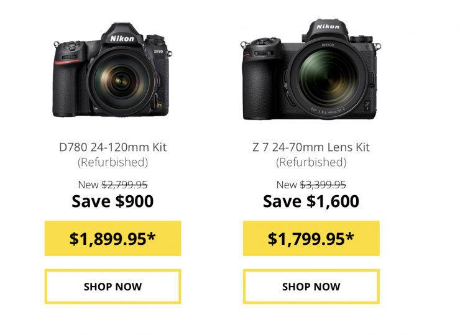Click the front lens glass of the D780
Screen dimensions: 460x335
pos(122,81)
